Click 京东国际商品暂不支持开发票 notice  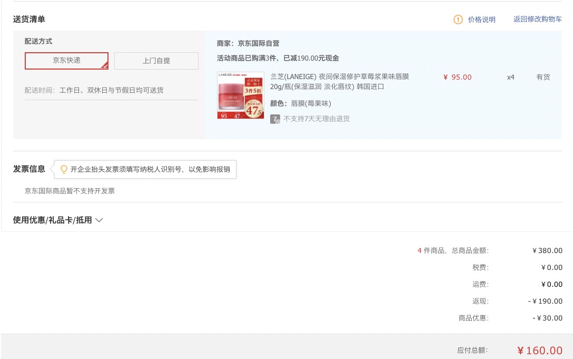point(70,191)
